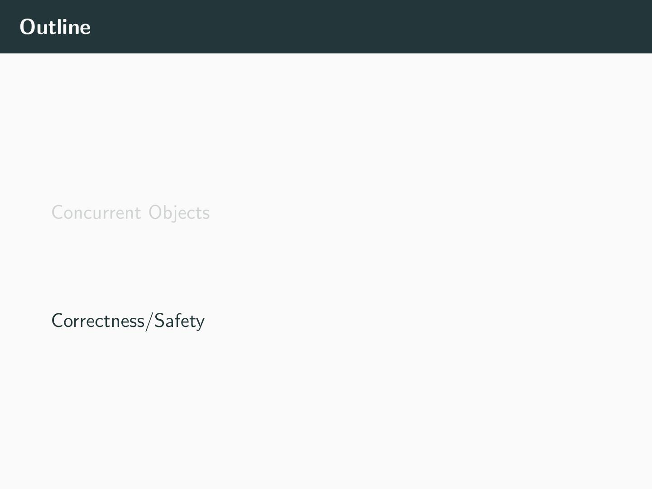Click the capital C of Concurrent
652x489 pixels.
pyautogui.click(x=57, y=213)
